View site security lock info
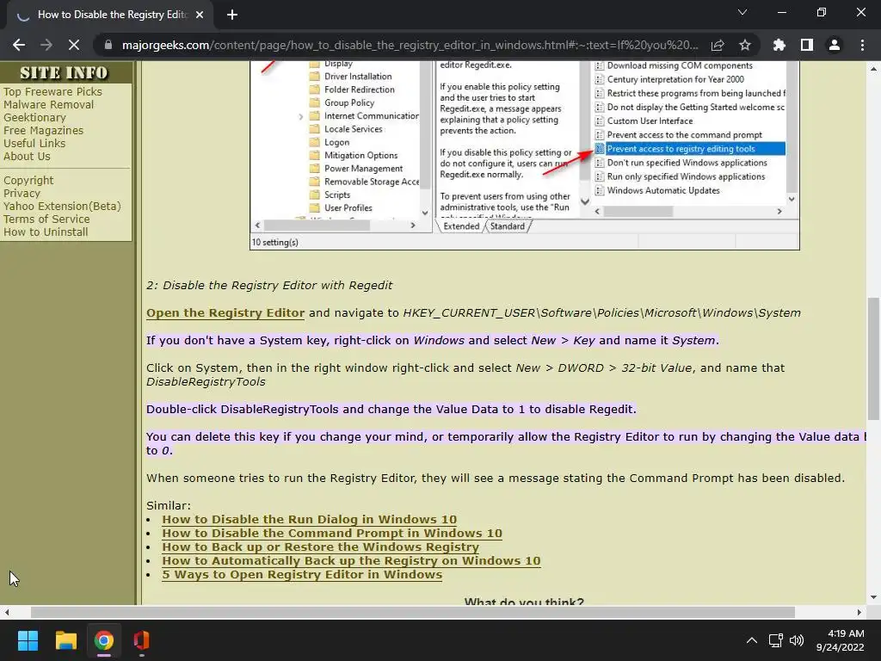Viewport: 881px width, 661px height. pyautogui.click(x=108, y=45)
